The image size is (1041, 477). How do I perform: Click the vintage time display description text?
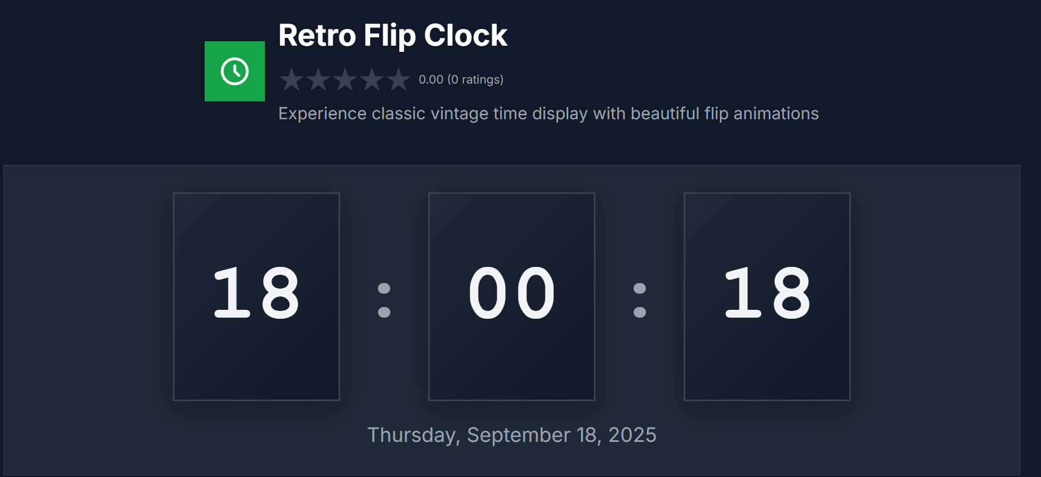(548, 114)
